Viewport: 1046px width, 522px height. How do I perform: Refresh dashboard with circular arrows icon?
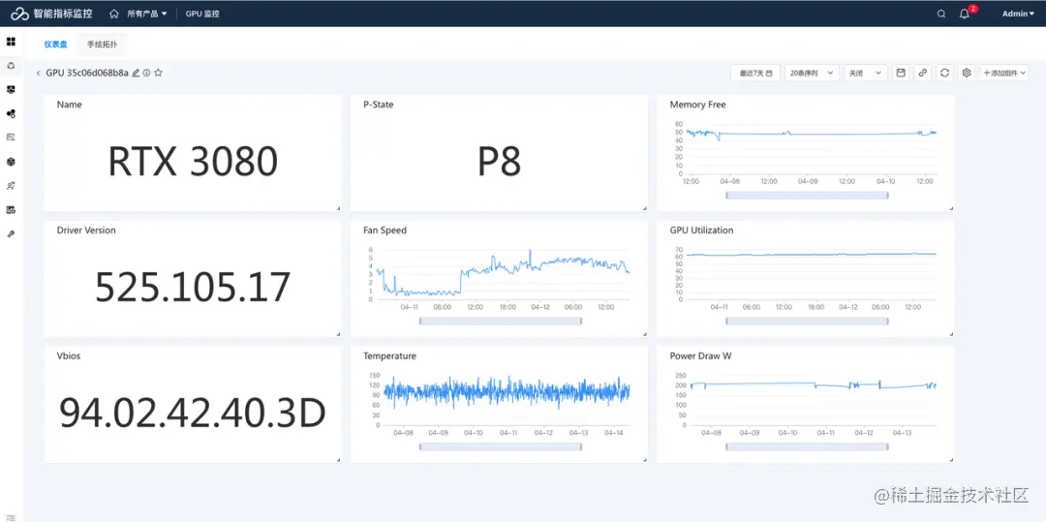944,73
